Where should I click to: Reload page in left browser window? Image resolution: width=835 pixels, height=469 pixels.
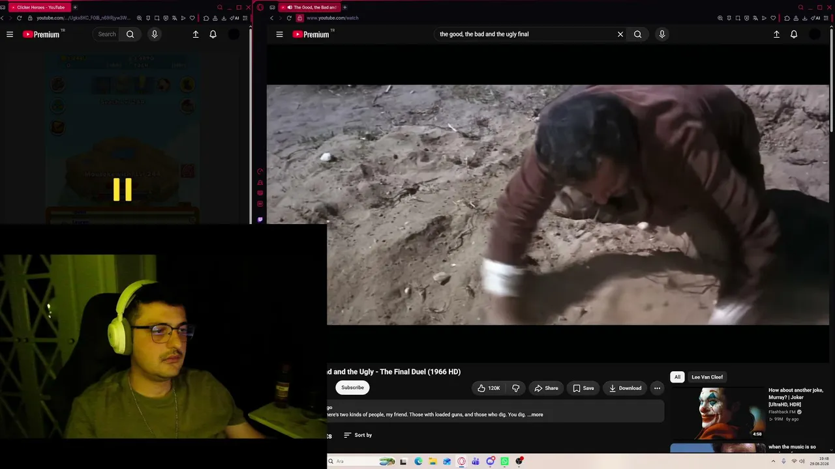pos(20,18)
